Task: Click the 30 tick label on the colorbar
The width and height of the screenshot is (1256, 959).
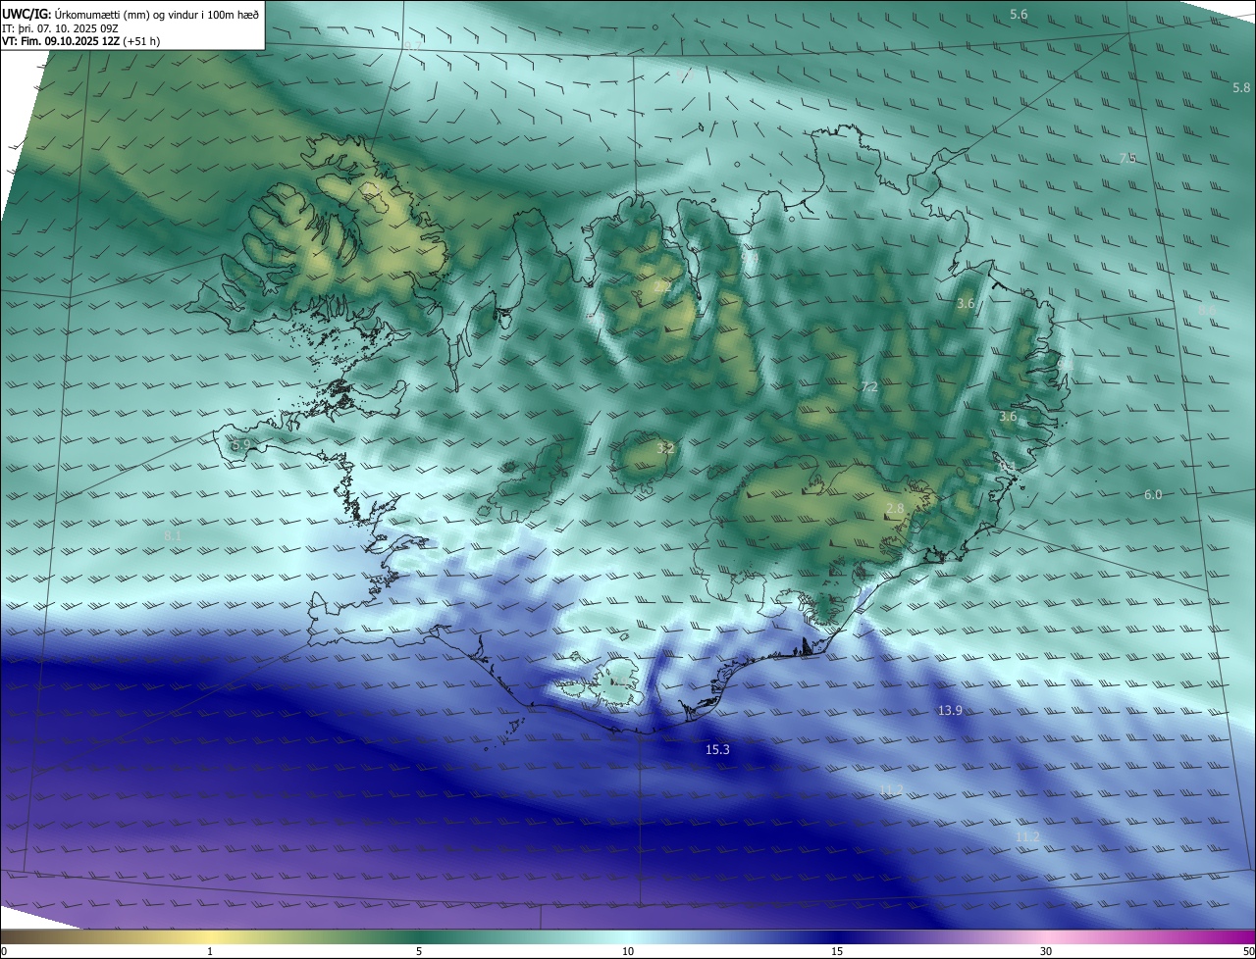Action: [1046, 951]
